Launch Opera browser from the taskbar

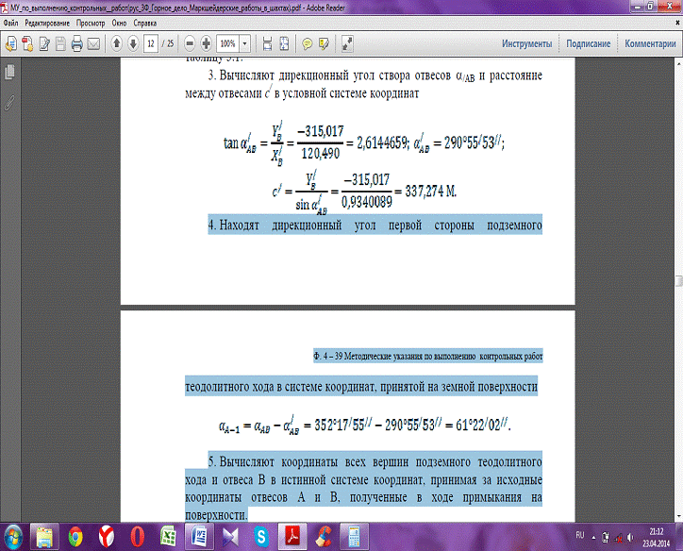[x=137, y=537]
